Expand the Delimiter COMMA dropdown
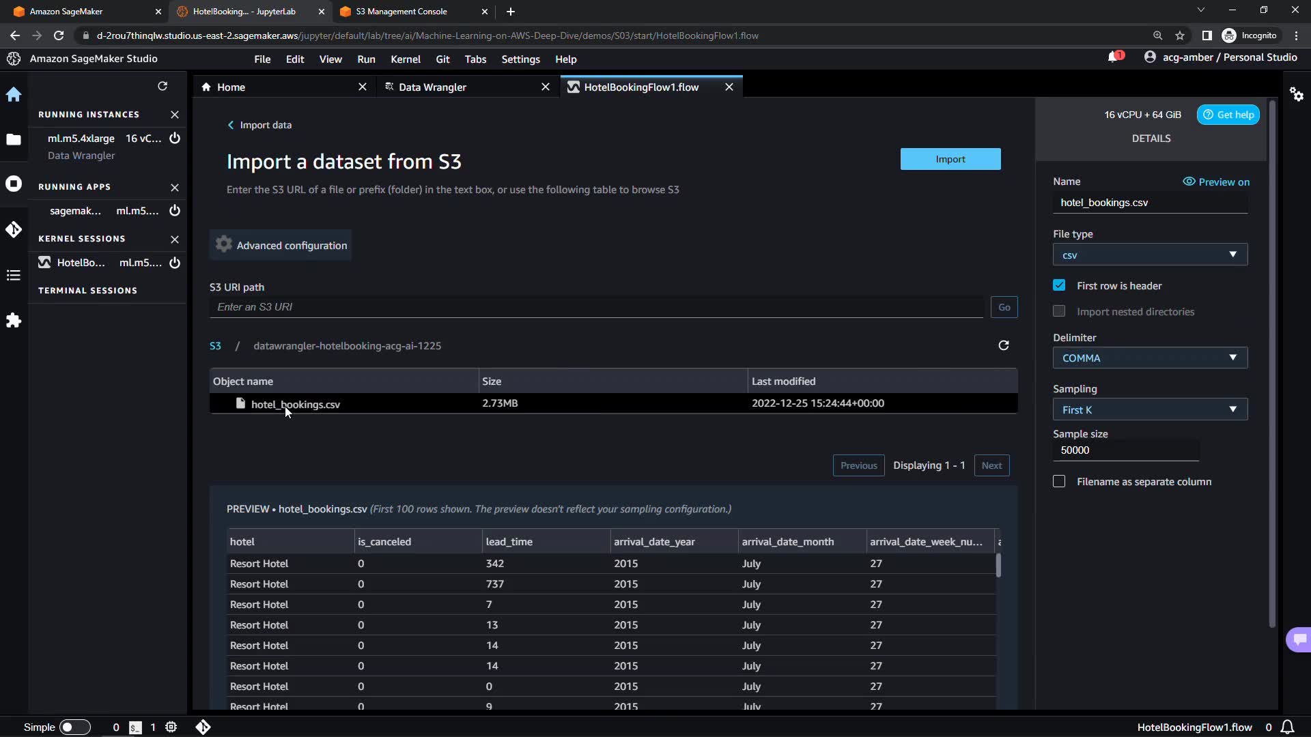Screen dimensions: 1311x737 tap(1150, 358)
